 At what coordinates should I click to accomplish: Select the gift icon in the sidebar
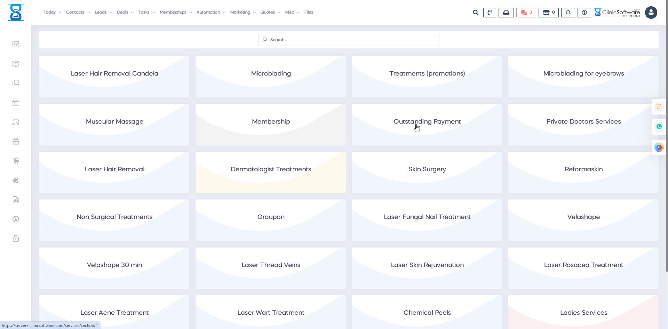(16, 141)
